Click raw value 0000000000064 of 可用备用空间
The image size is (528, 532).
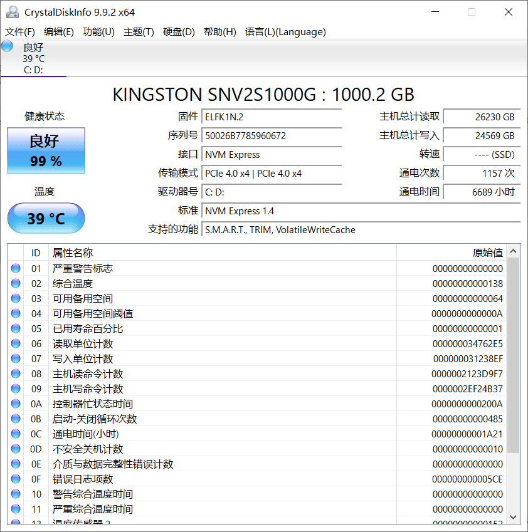click(x=468, y=299)
